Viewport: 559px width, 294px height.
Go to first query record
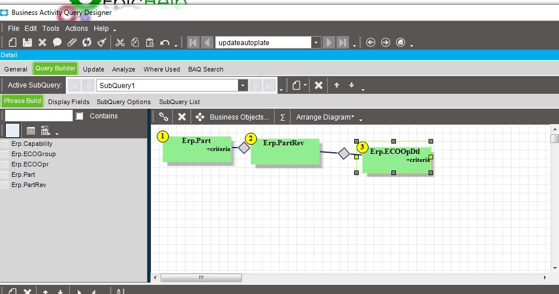click(x=193, y=43)
